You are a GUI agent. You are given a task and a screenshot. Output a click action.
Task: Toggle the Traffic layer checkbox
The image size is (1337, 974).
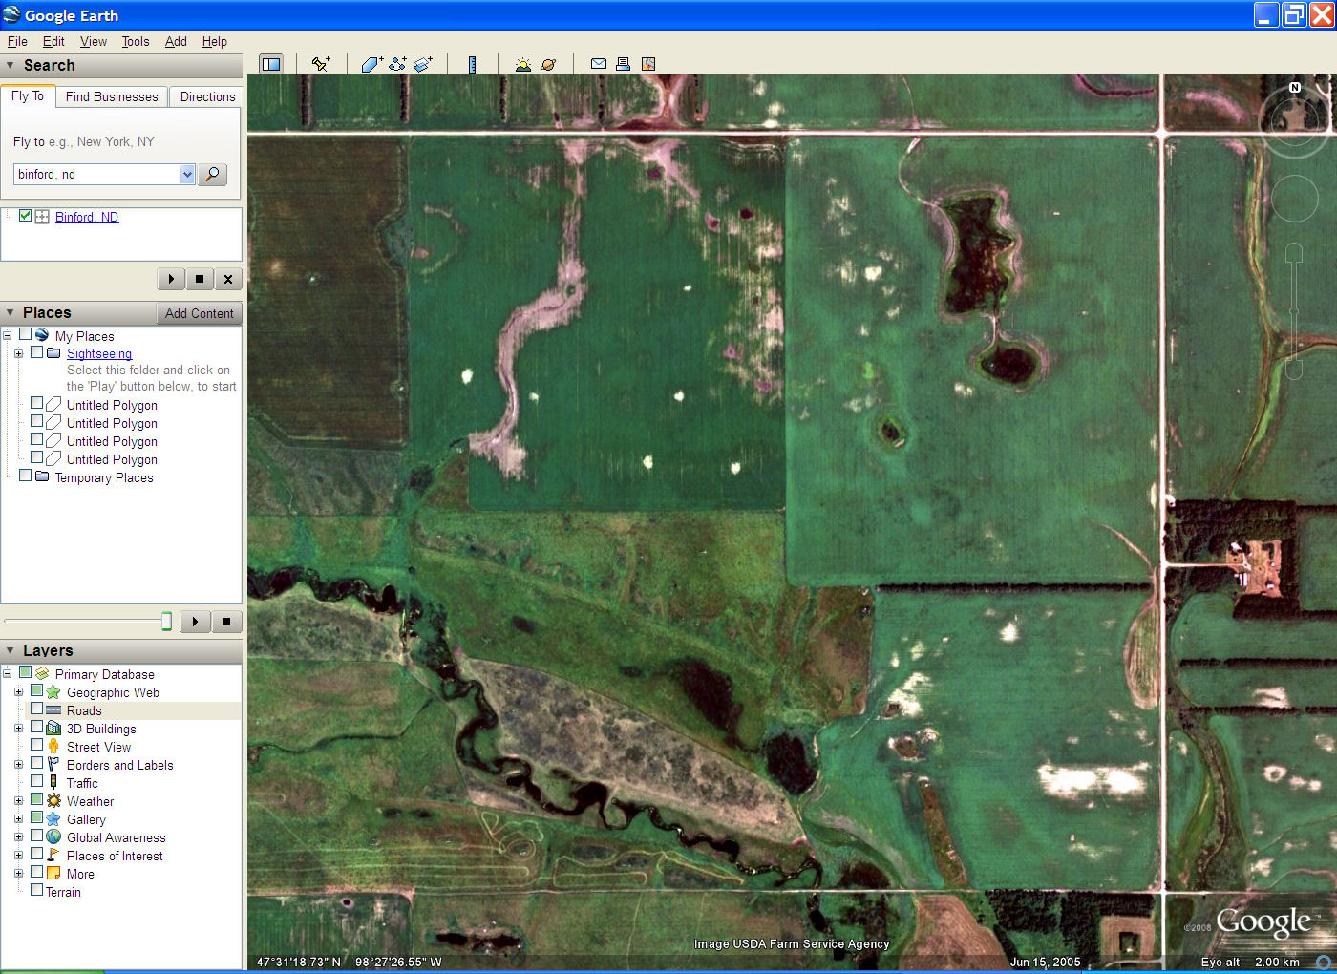click(37, 782)
